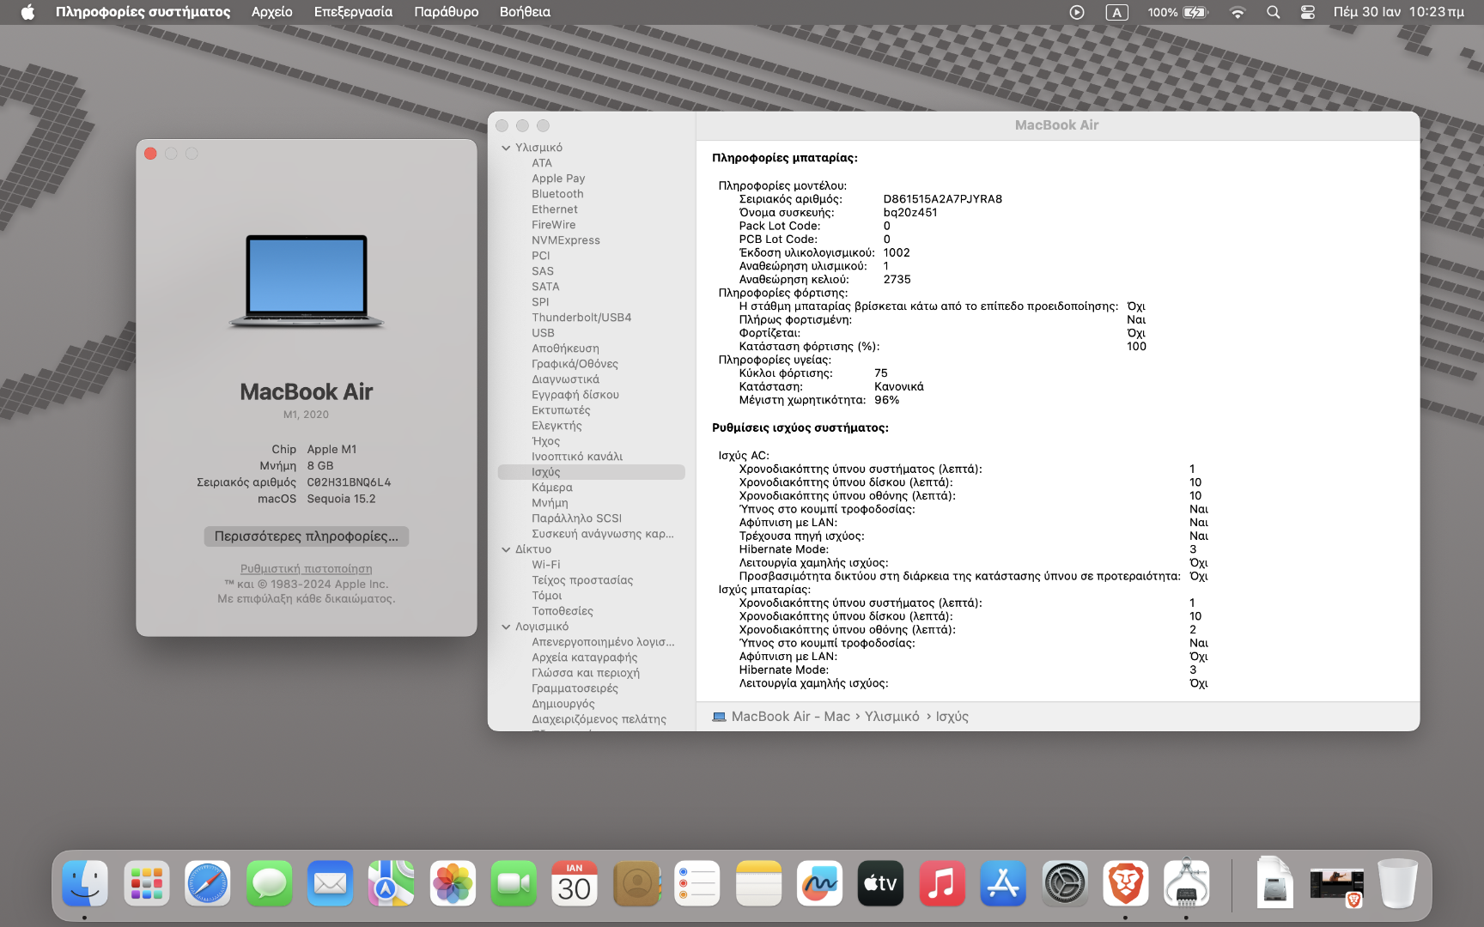The width and height of the screenshot is (1484, 927).
Task: Select Thunderbolt/USB4 in the sidebar
Action: pos(581,318)
